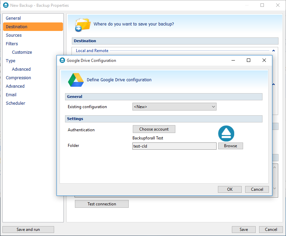Open the top-level Advanced page
286x236 pixels.
tap(15, 86)
